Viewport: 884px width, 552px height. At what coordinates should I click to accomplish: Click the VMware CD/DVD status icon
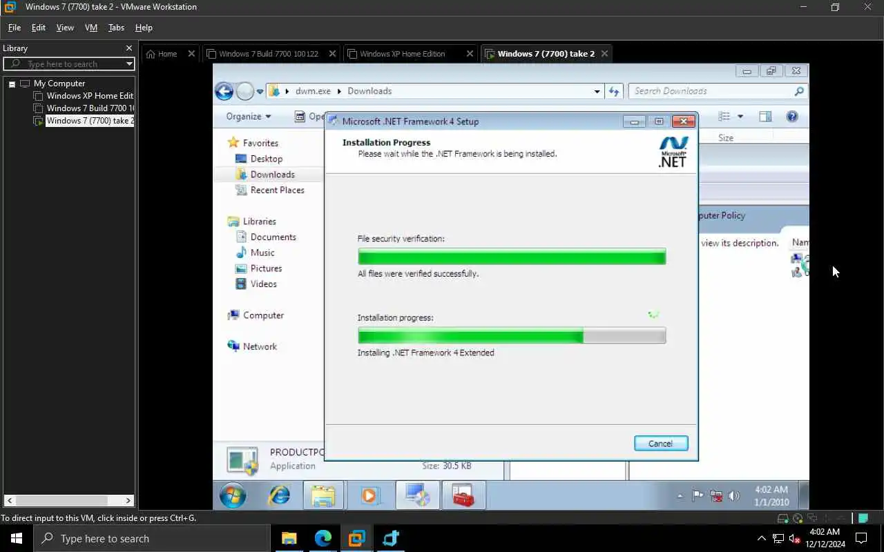tap(798, 518)
